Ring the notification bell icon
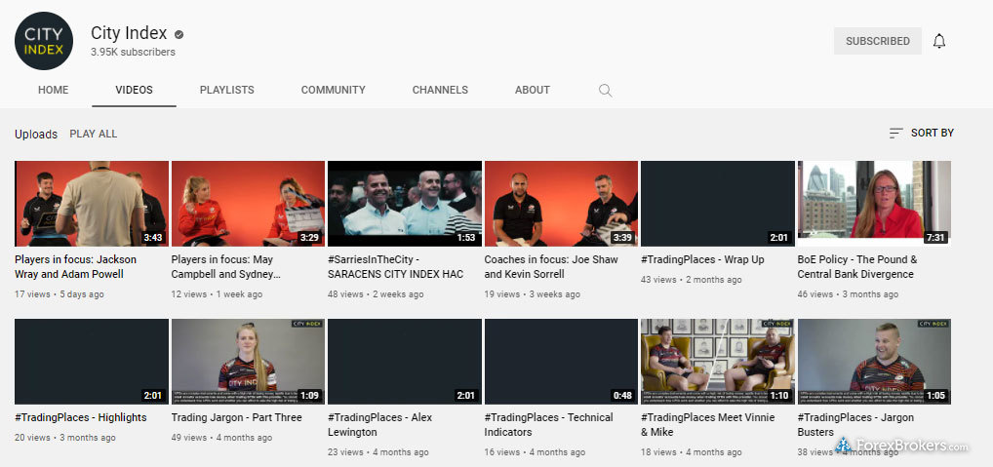This screenshot has height=467, width=993. pyautogui.click(x=939, y=41)
